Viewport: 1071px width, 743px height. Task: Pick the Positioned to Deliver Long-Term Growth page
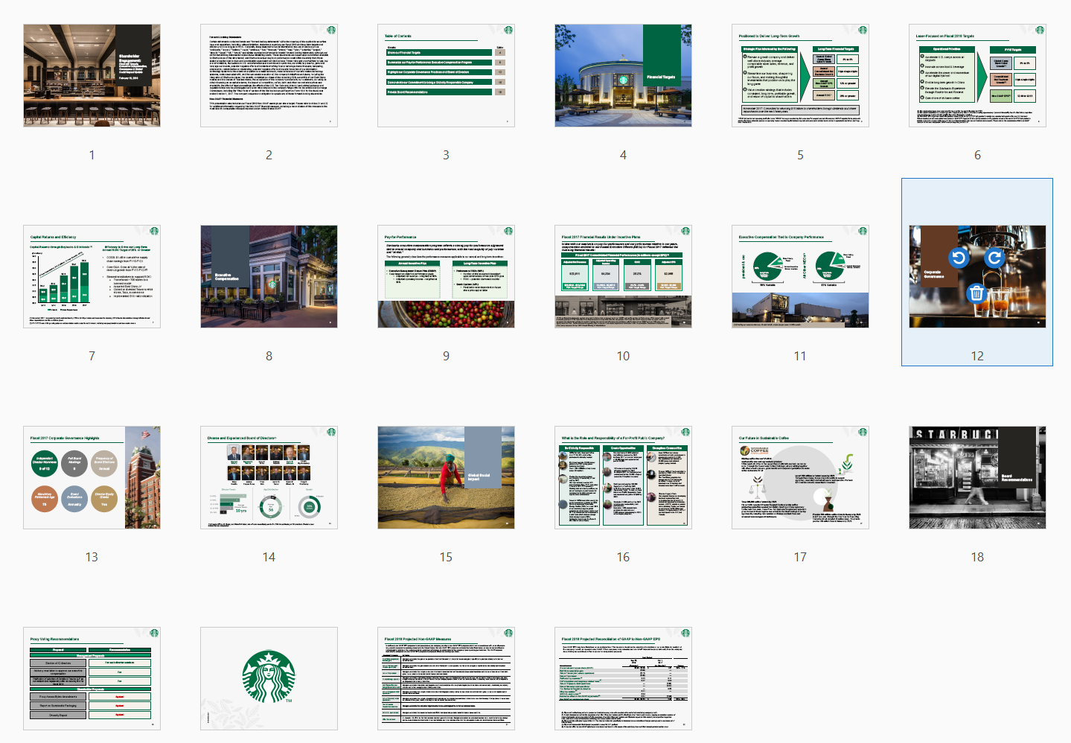coord(800,75)
